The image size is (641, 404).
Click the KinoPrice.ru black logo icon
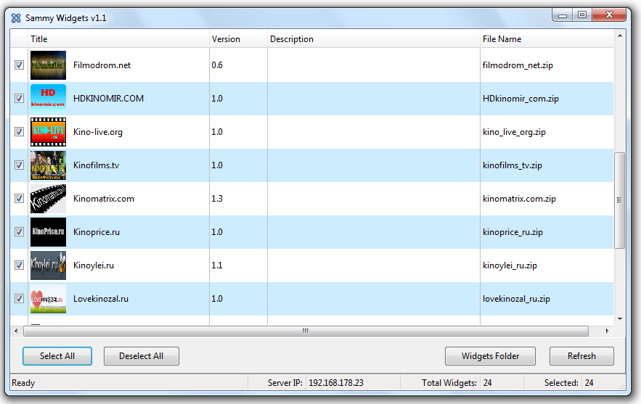pyautogui.click(x=48, y=232)
